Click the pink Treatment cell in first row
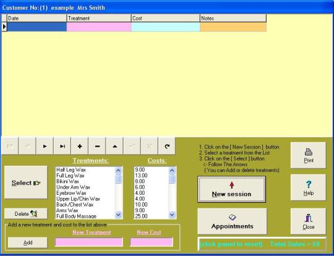334x256 pixels. point(99,27)
